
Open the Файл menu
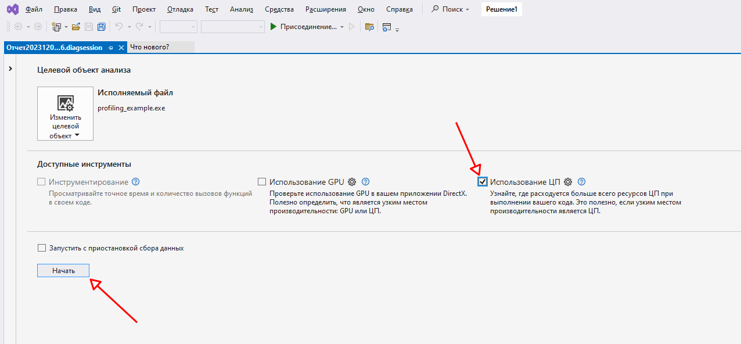pos(34,9)
